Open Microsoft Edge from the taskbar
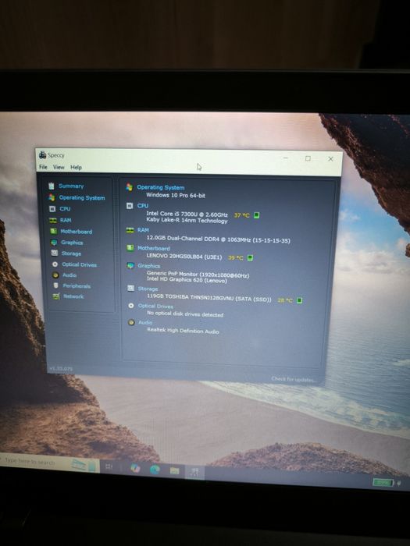410x546 pixels. coord(155,470)
